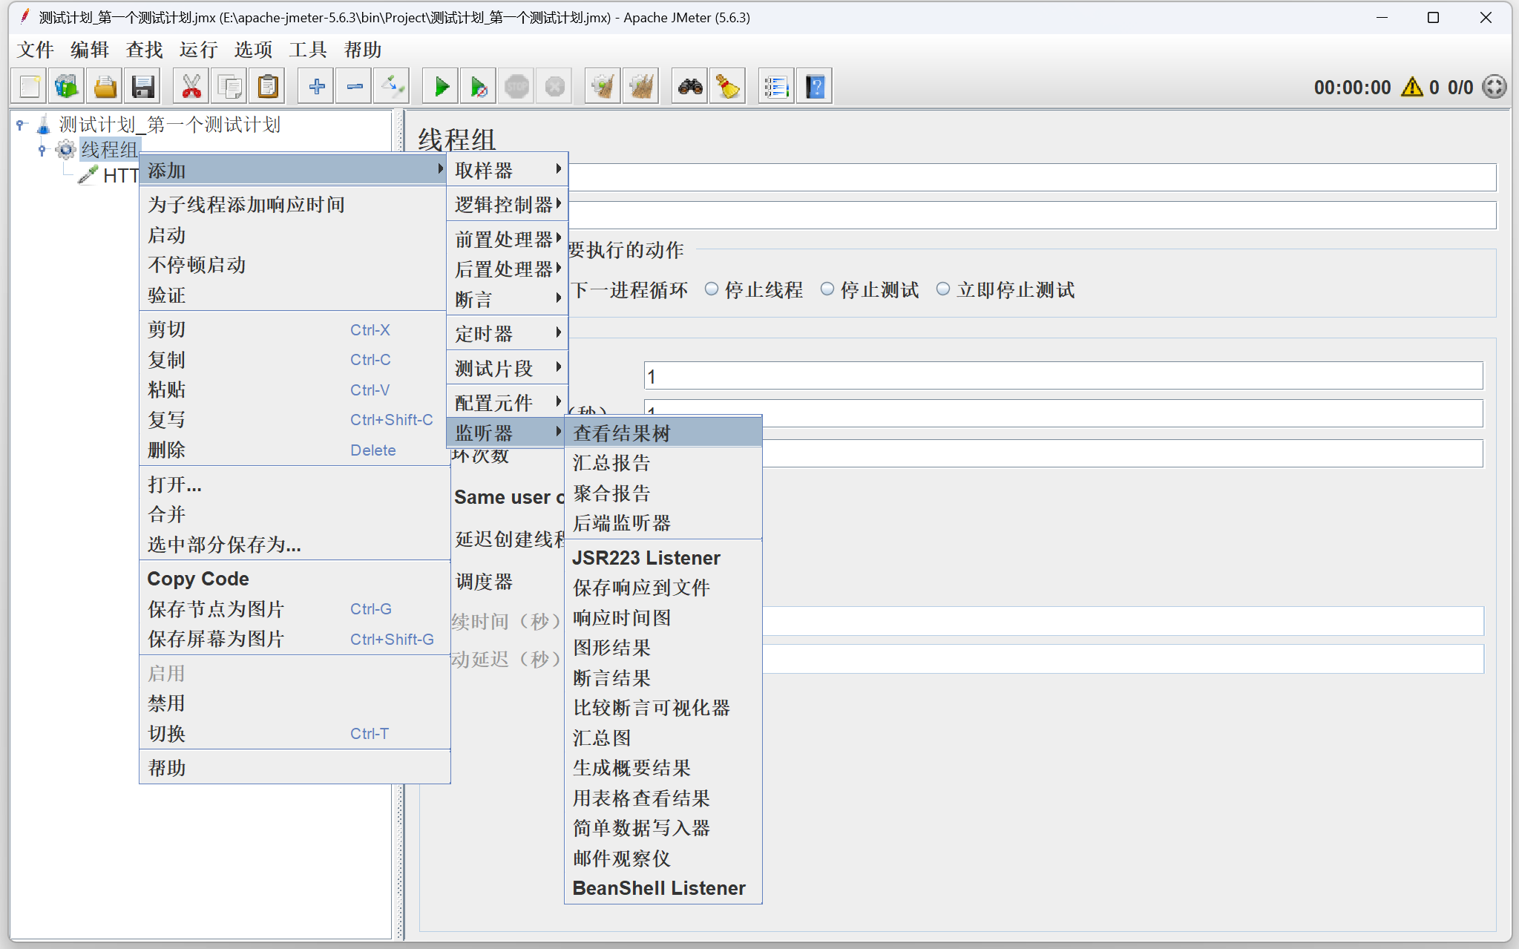Choose Copy Code context entry
The width and height of the screenshot is (1519, 949).
click(294, 578)
